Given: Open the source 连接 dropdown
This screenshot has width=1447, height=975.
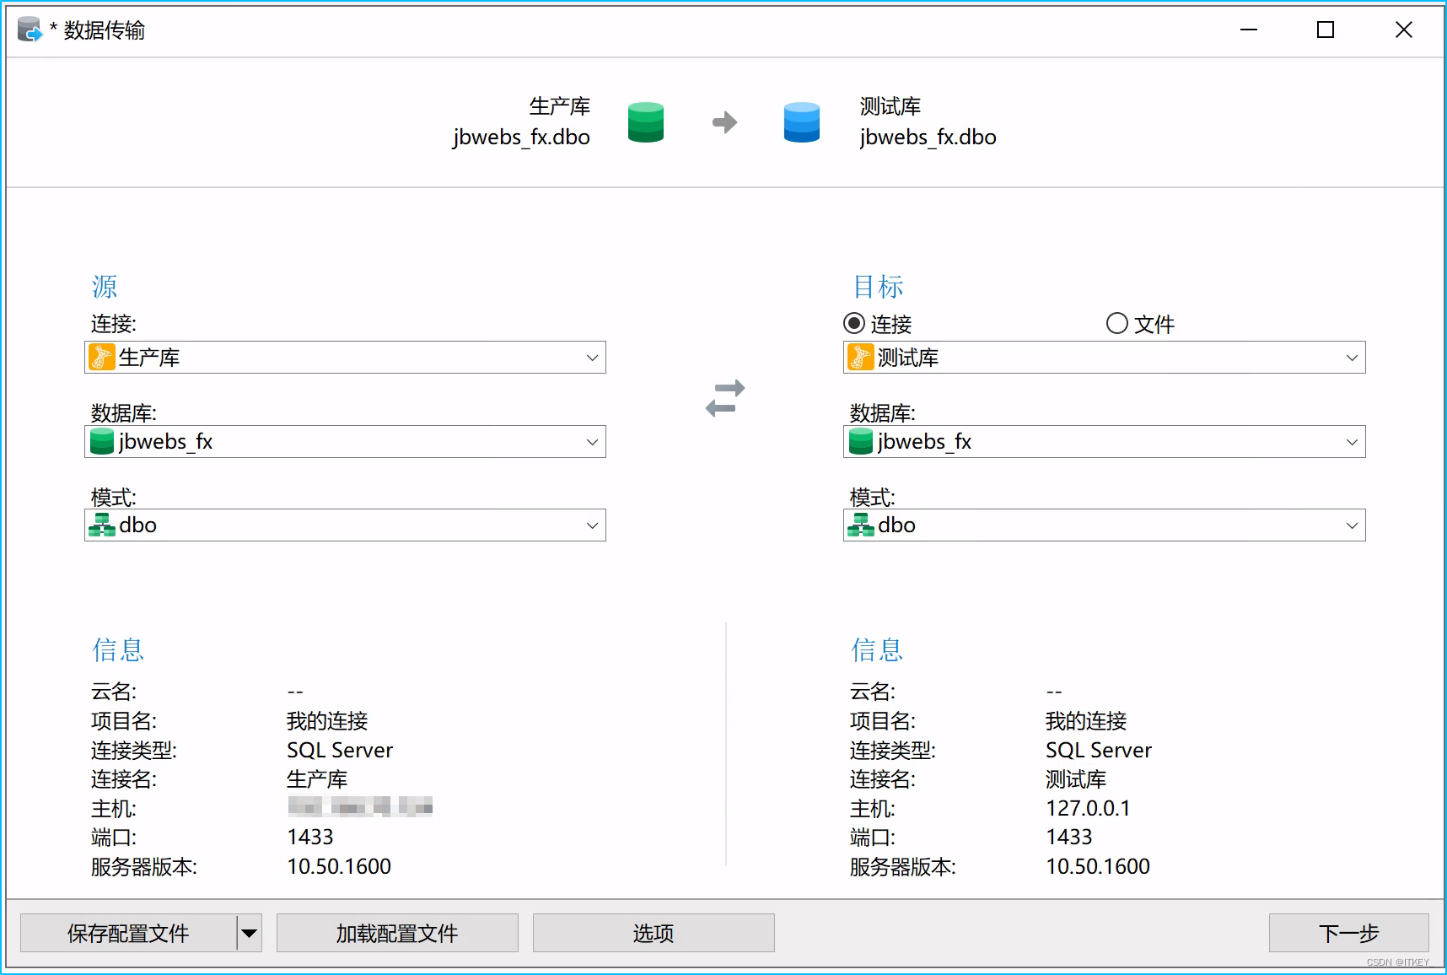Looking at the screenshot, I should (x=592, y=357).
